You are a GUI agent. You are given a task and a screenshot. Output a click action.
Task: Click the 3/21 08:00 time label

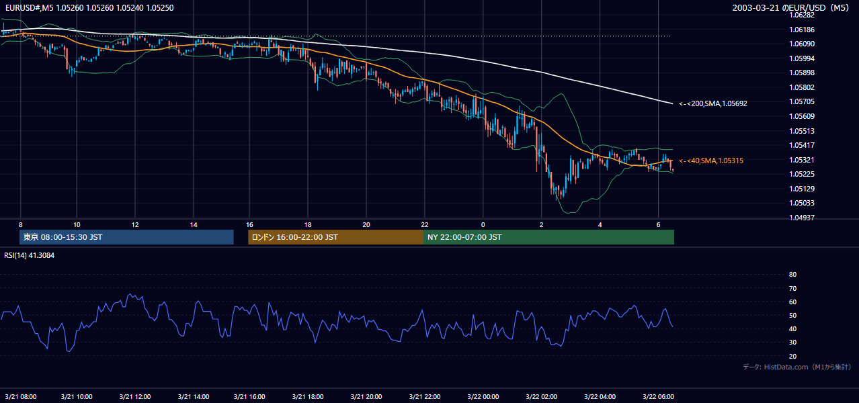[x=21, y=396]
